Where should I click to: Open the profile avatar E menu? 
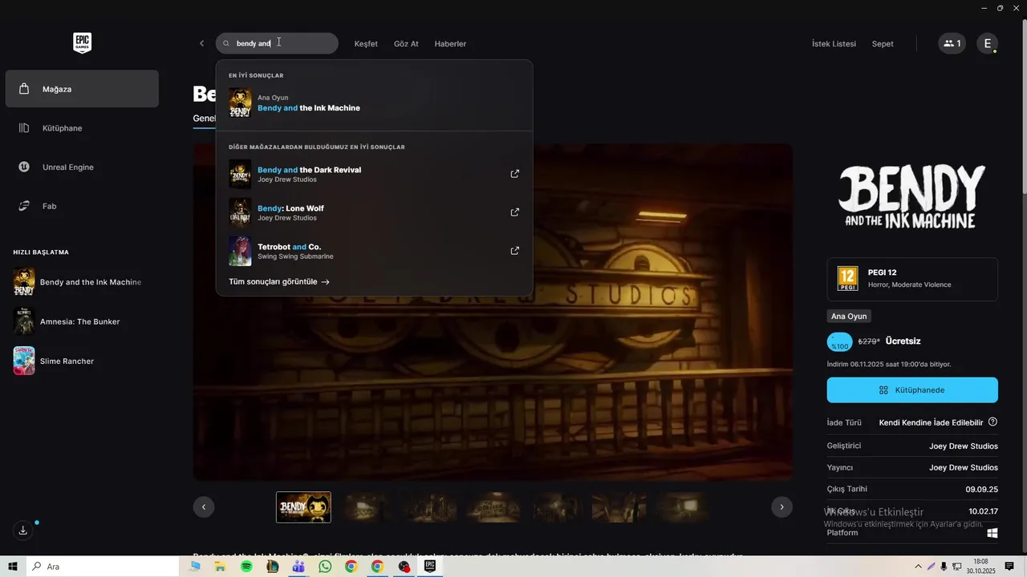click(987, 43)
